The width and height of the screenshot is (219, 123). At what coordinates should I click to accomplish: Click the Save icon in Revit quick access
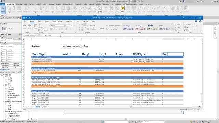4,18
